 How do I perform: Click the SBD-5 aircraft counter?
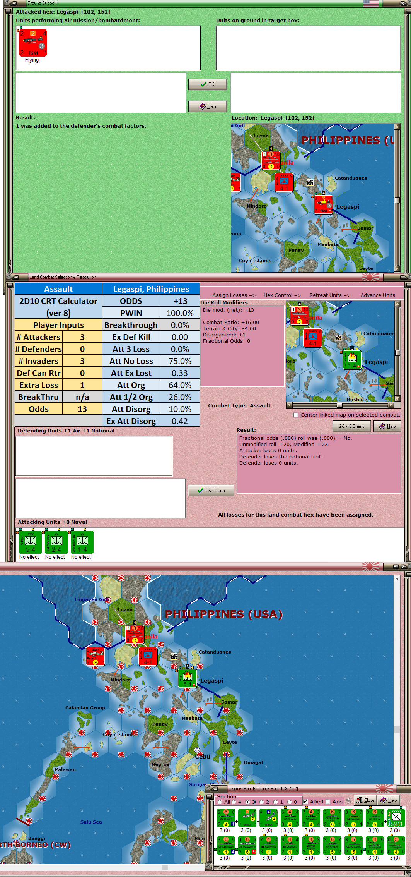click(269, 818)
